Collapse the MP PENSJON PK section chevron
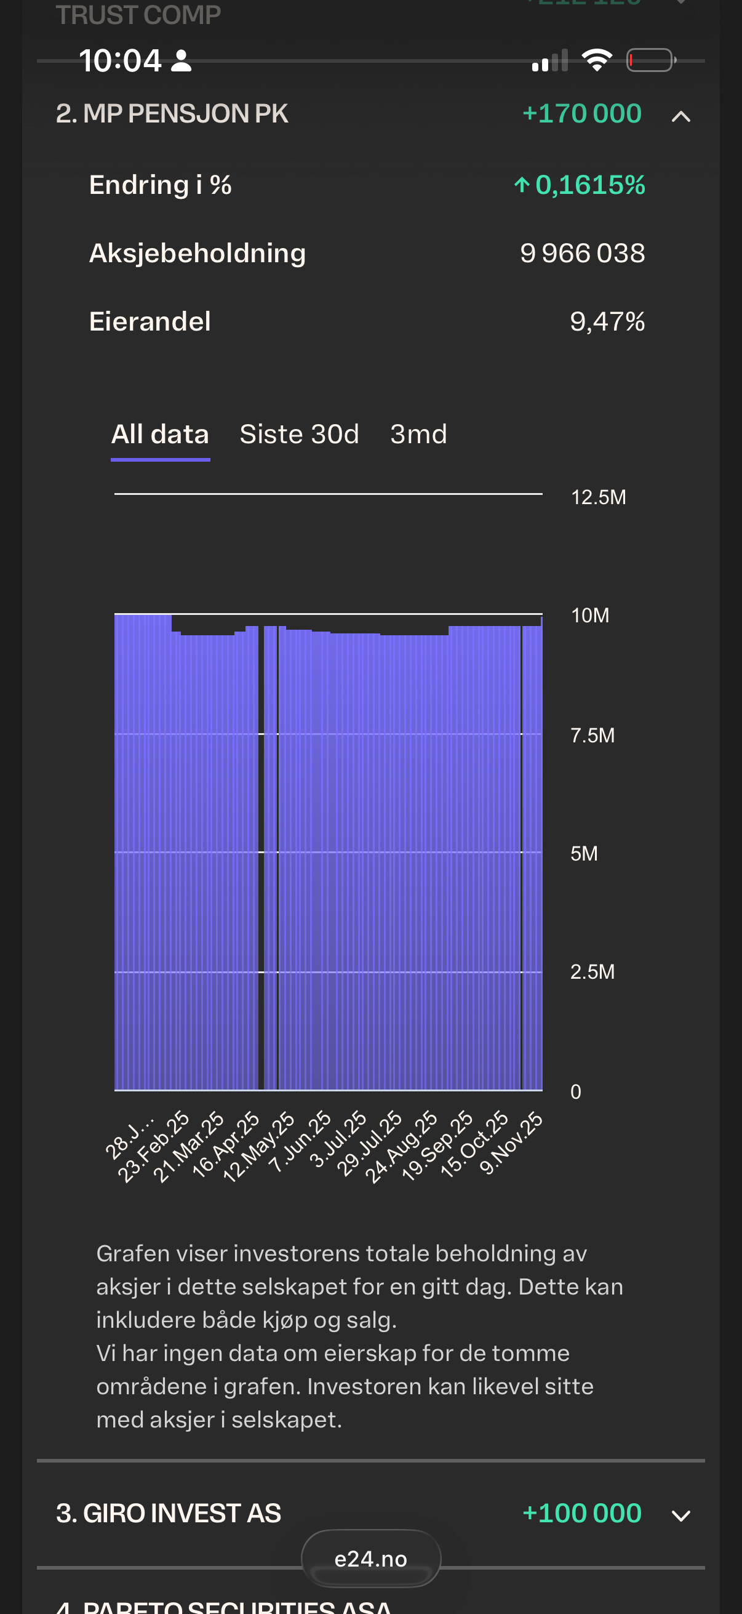This screenshot has height=1614, width=742. click(x=680, y=116)
